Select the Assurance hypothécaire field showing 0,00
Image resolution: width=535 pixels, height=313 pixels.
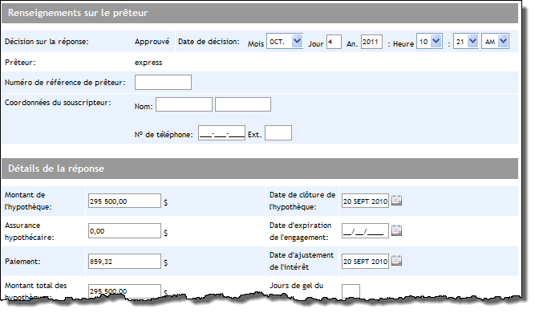coord(124,231)
